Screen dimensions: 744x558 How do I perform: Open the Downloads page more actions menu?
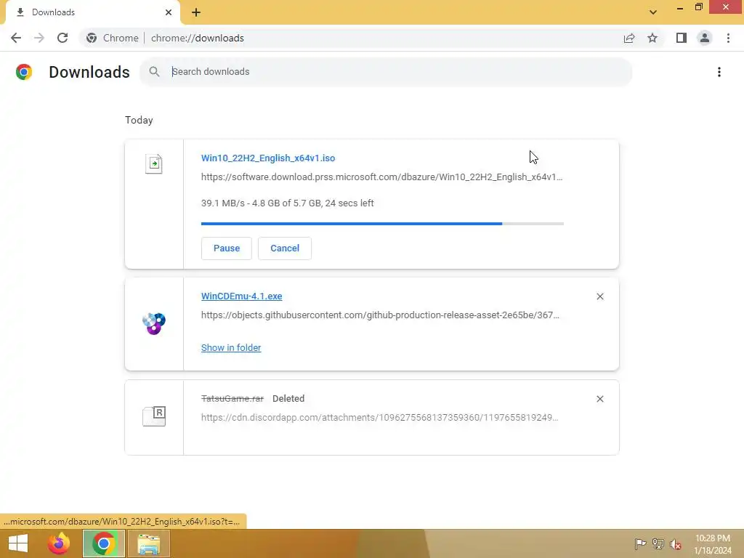[x=719, y=72]
